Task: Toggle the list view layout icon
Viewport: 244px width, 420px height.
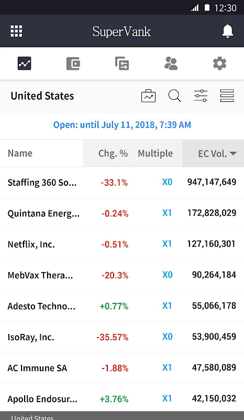Action: pos(227,96)
